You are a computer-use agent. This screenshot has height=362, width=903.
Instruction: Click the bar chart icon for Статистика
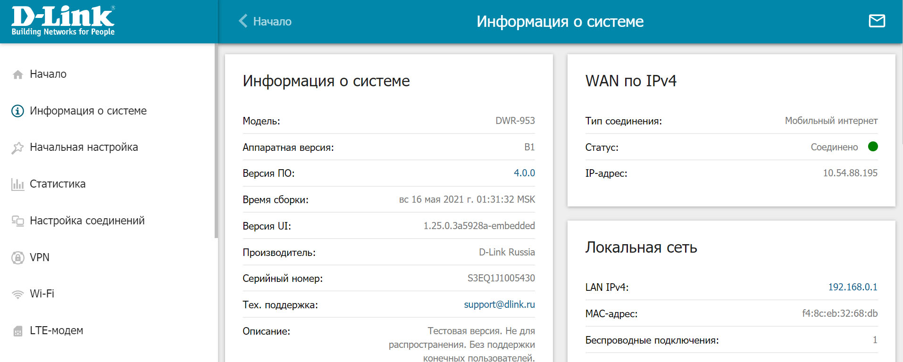(17, 184)
